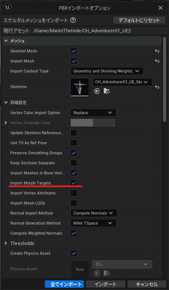169x290 pixels.
Task: Click the Vertex Color Import Option label
Action: pyautogui.click(x=35, y=113)
